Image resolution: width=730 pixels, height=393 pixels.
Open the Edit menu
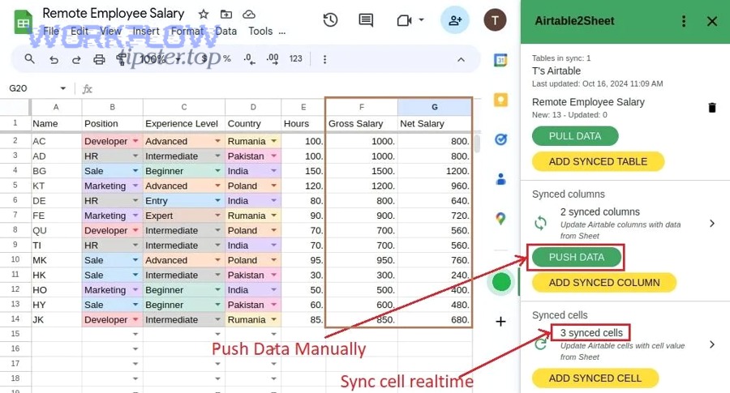(x=79, y=31)
